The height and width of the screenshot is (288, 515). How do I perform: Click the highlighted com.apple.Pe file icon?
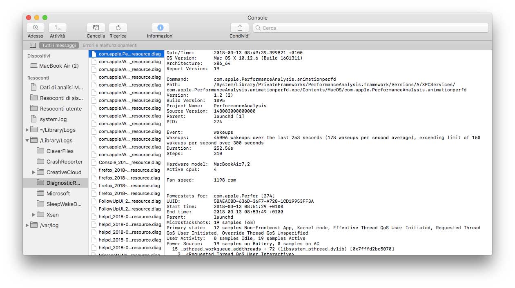pyautogui.click(x=94, y=54)
